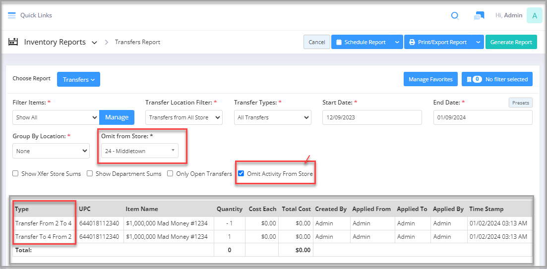The height and width of the screenshot is (269, 547).
Task: Uncheck the Omit Activity From Store checkbox
Action: (x=241, y=173)
